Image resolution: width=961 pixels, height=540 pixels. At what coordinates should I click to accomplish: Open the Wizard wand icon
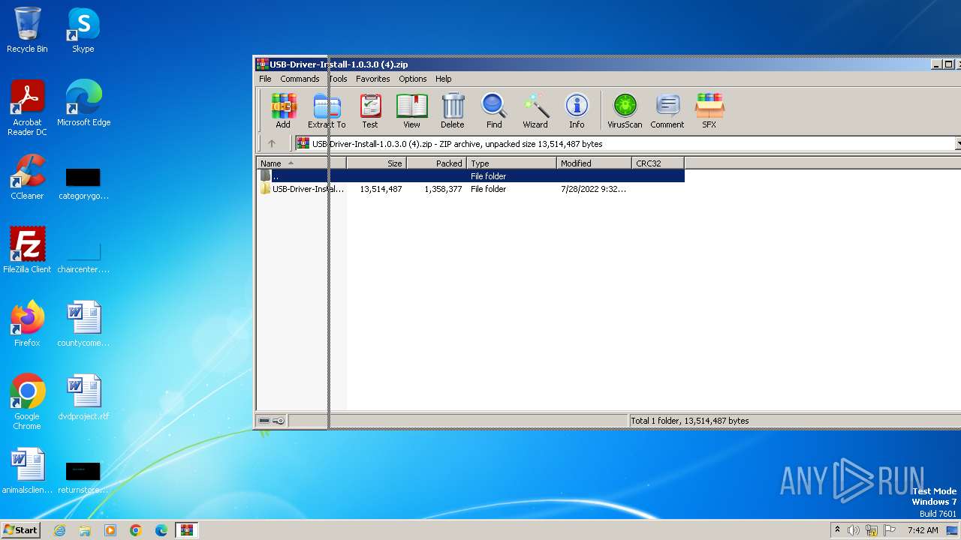pos(535,111)
